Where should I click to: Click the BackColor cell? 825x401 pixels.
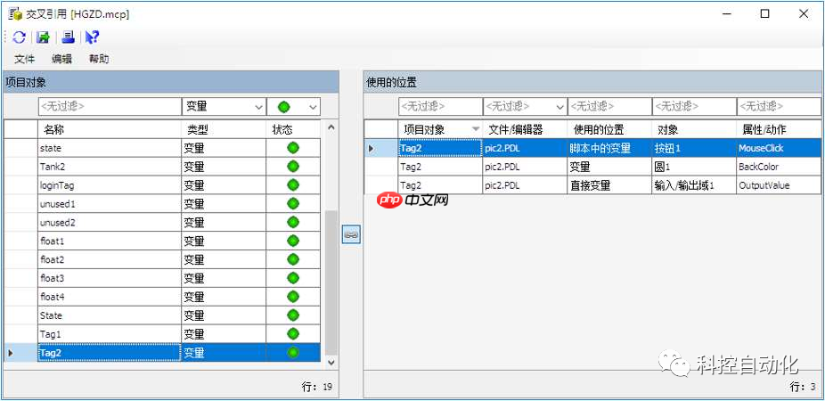tap(779, 167)
